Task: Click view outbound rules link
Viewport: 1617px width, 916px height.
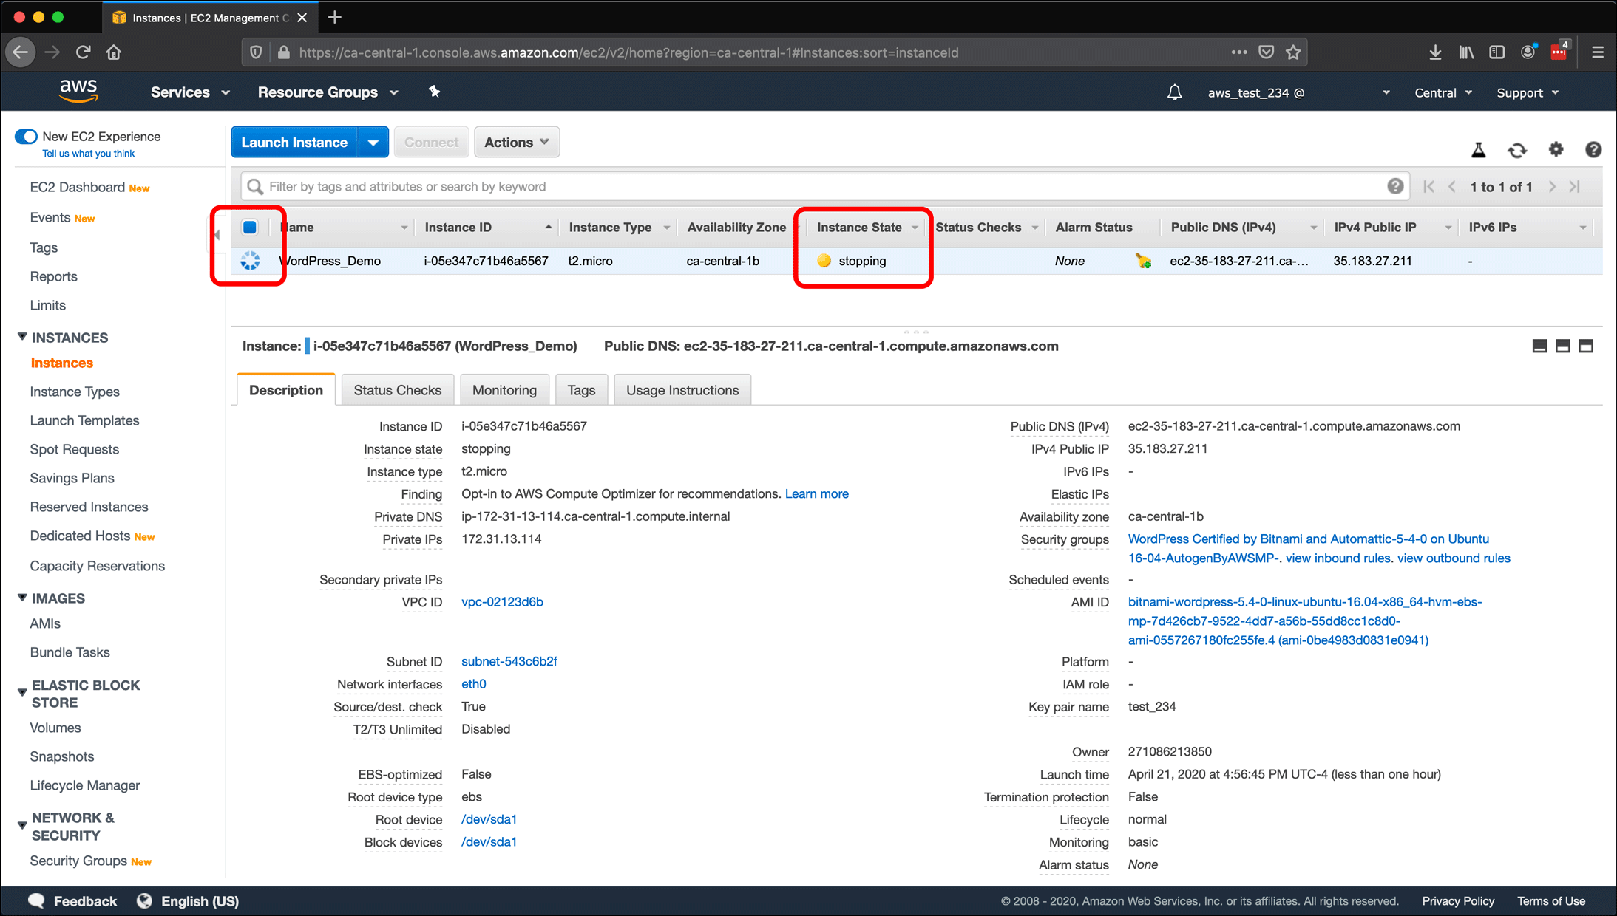Action: (1454, 558)
